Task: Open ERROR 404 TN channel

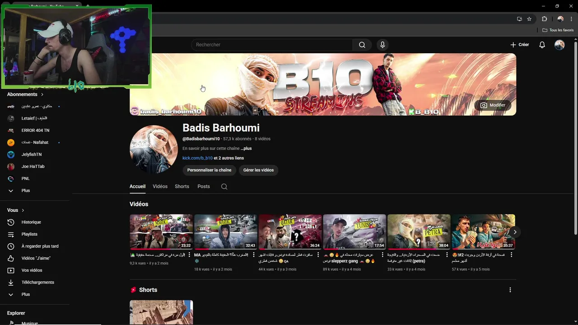Action: tap(35, 130)
